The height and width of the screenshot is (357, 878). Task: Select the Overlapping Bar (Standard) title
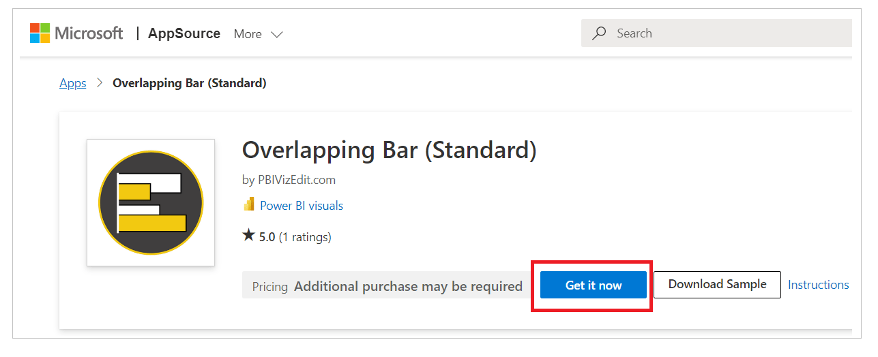(x=390, y=150)
